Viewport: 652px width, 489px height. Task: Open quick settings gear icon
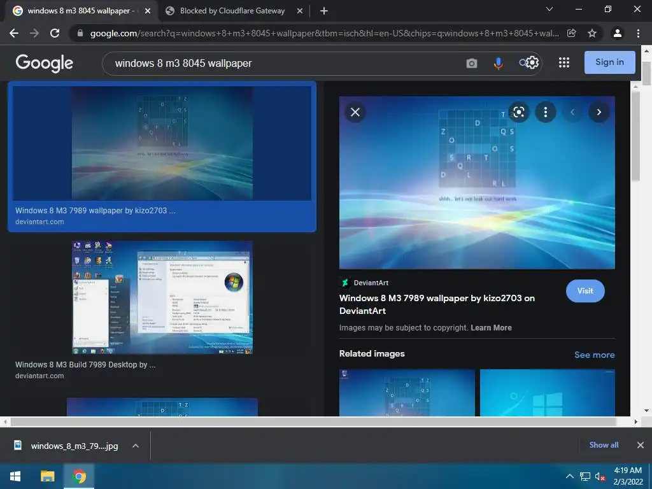(532, 63)
